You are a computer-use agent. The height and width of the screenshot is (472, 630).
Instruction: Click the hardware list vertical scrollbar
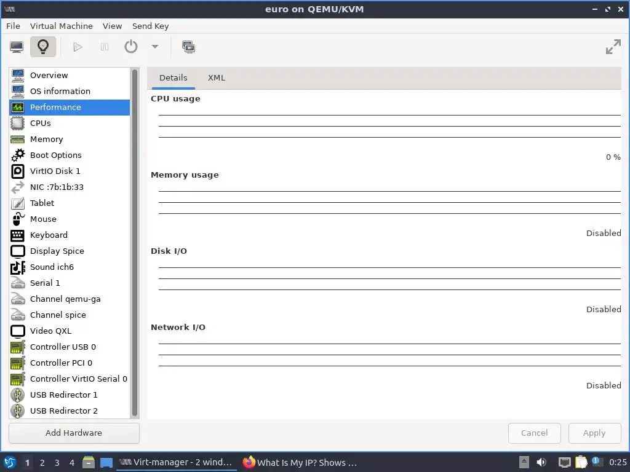(135, 243)
